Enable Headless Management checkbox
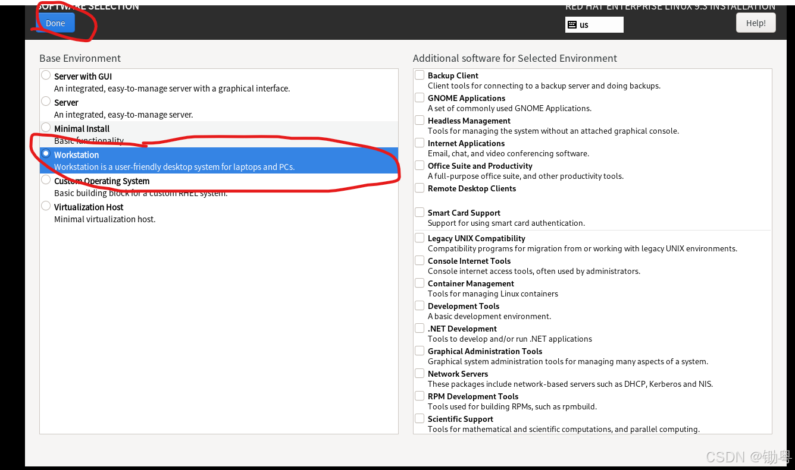 tap(420, 120)
